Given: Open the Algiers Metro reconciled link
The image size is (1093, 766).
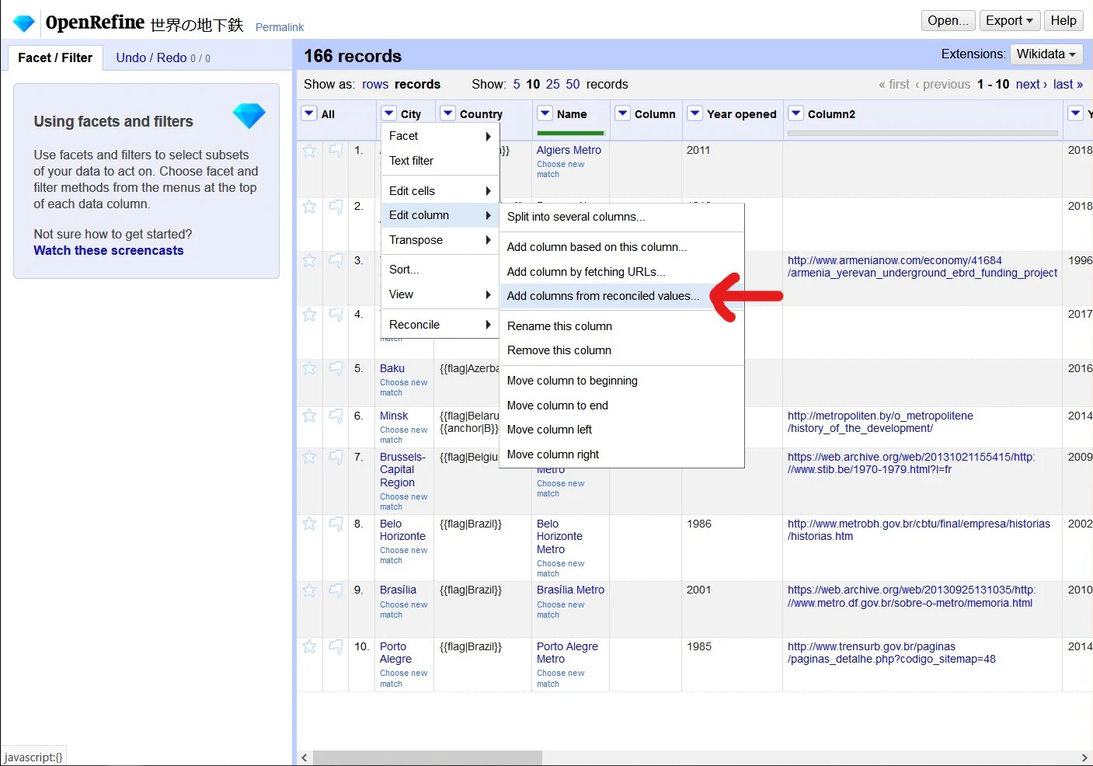Looking at the screenshot, I should pyautogui.click(x=569, y=150).
